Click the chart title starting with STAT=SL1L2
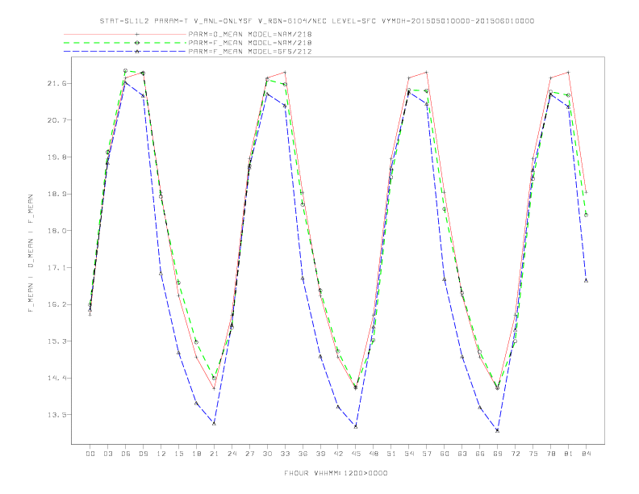The height and width of the screenshot is (494, 639). point(316,21)
